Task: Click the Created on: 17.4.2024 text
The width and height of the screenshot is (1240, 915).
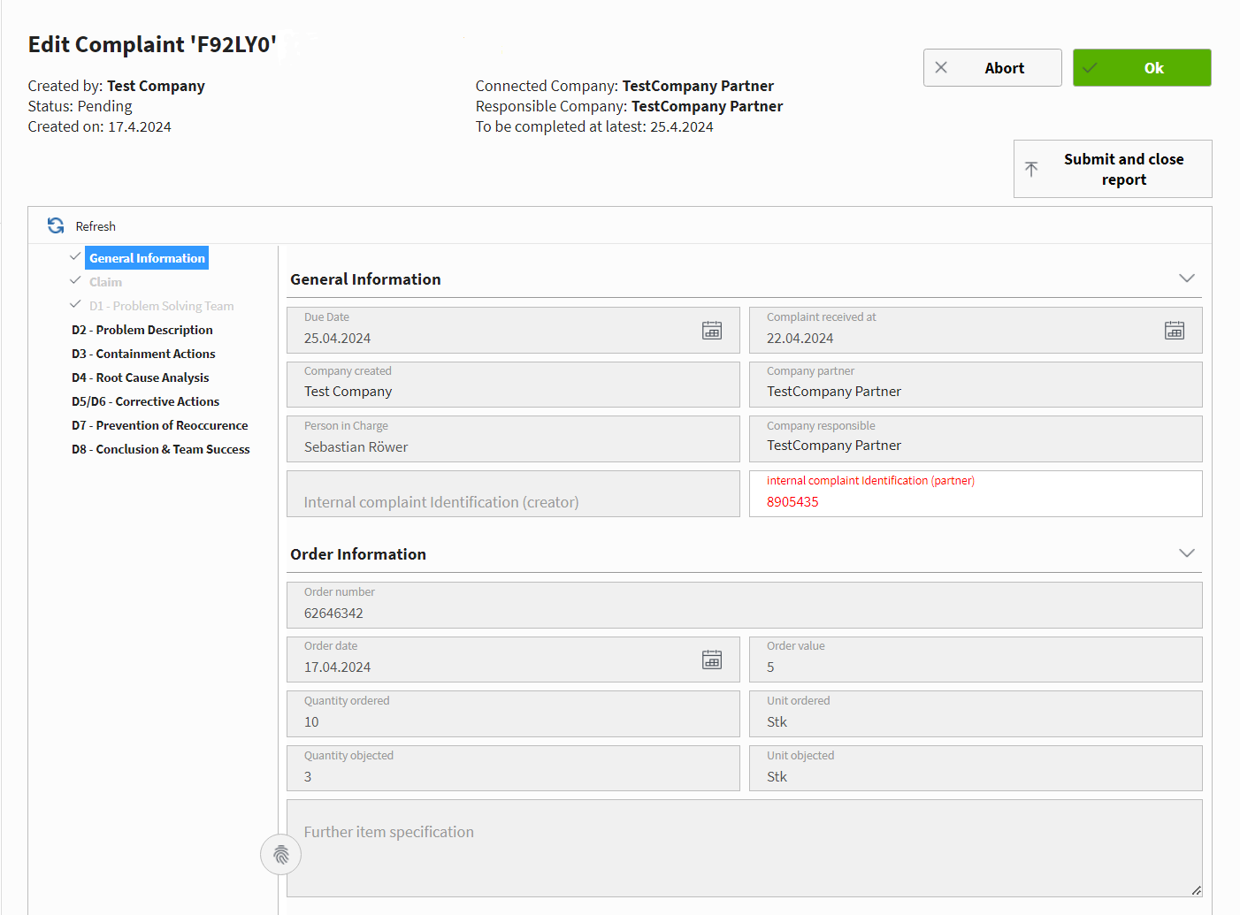Action: coord(99,126)
